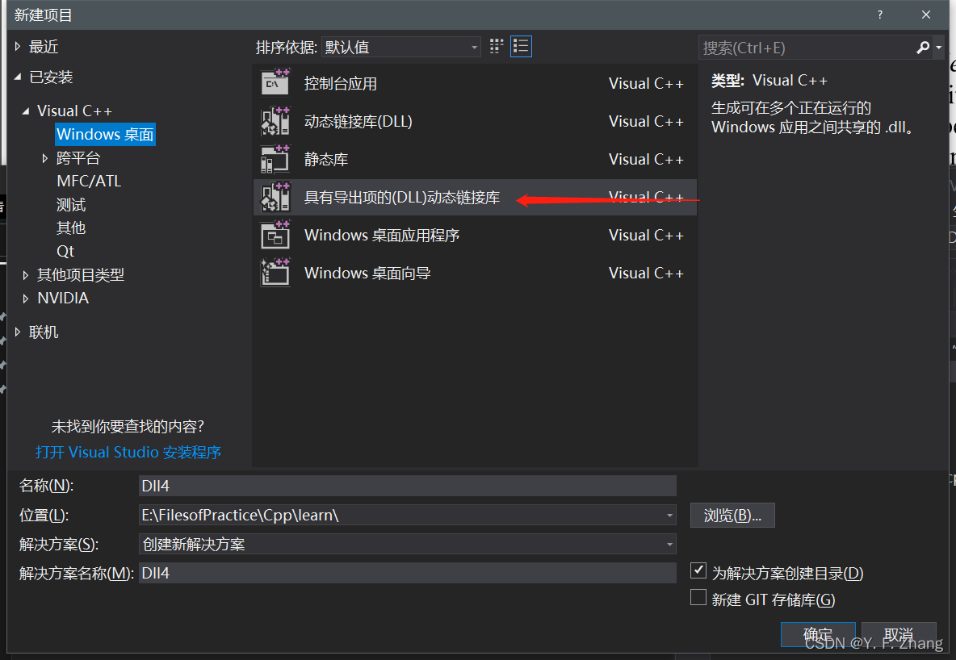Enable 新建 GIT 存储库 checkbox
Image resolution: width=956 pixels, height=660 pixels.
click(x=698, y=597)
